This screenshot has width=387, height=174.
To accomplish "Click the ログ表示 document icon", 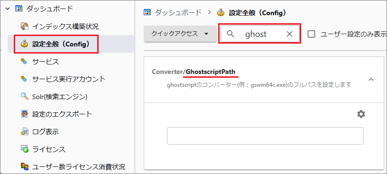I will click(24, 131).
